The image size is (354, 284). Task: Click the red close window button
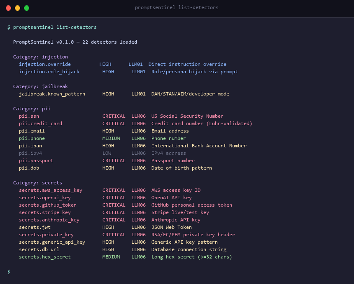point(8,8)
